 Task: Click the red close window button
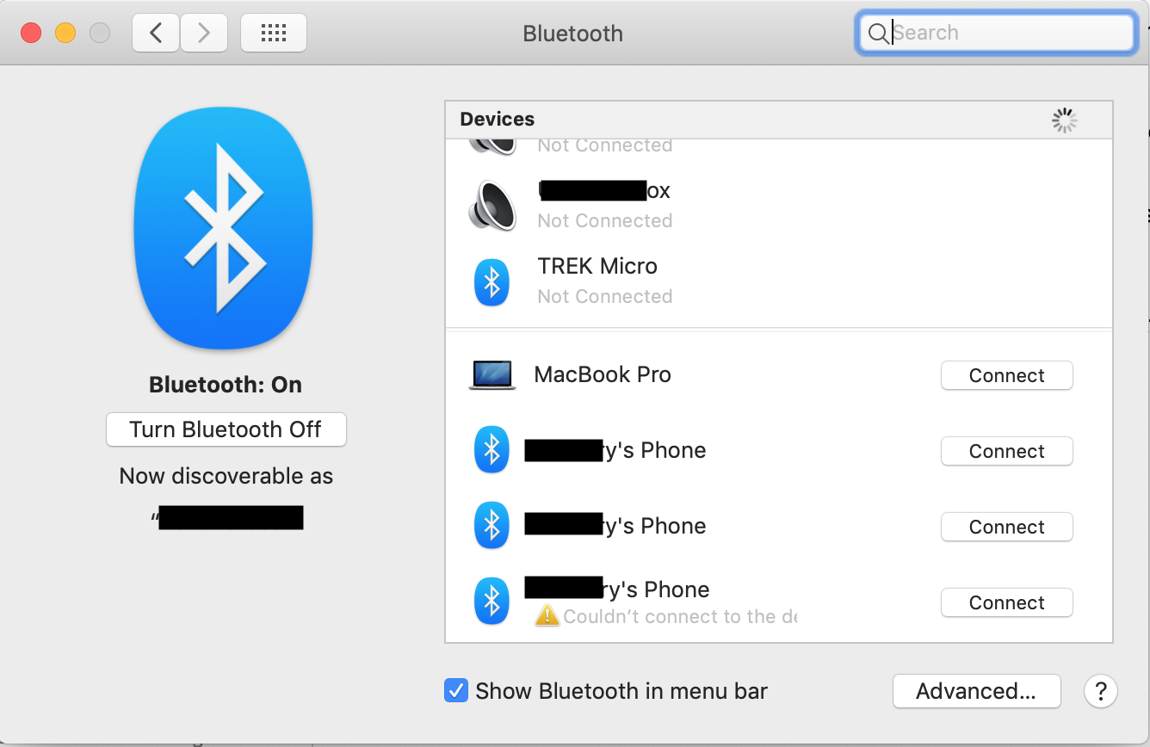31,33
